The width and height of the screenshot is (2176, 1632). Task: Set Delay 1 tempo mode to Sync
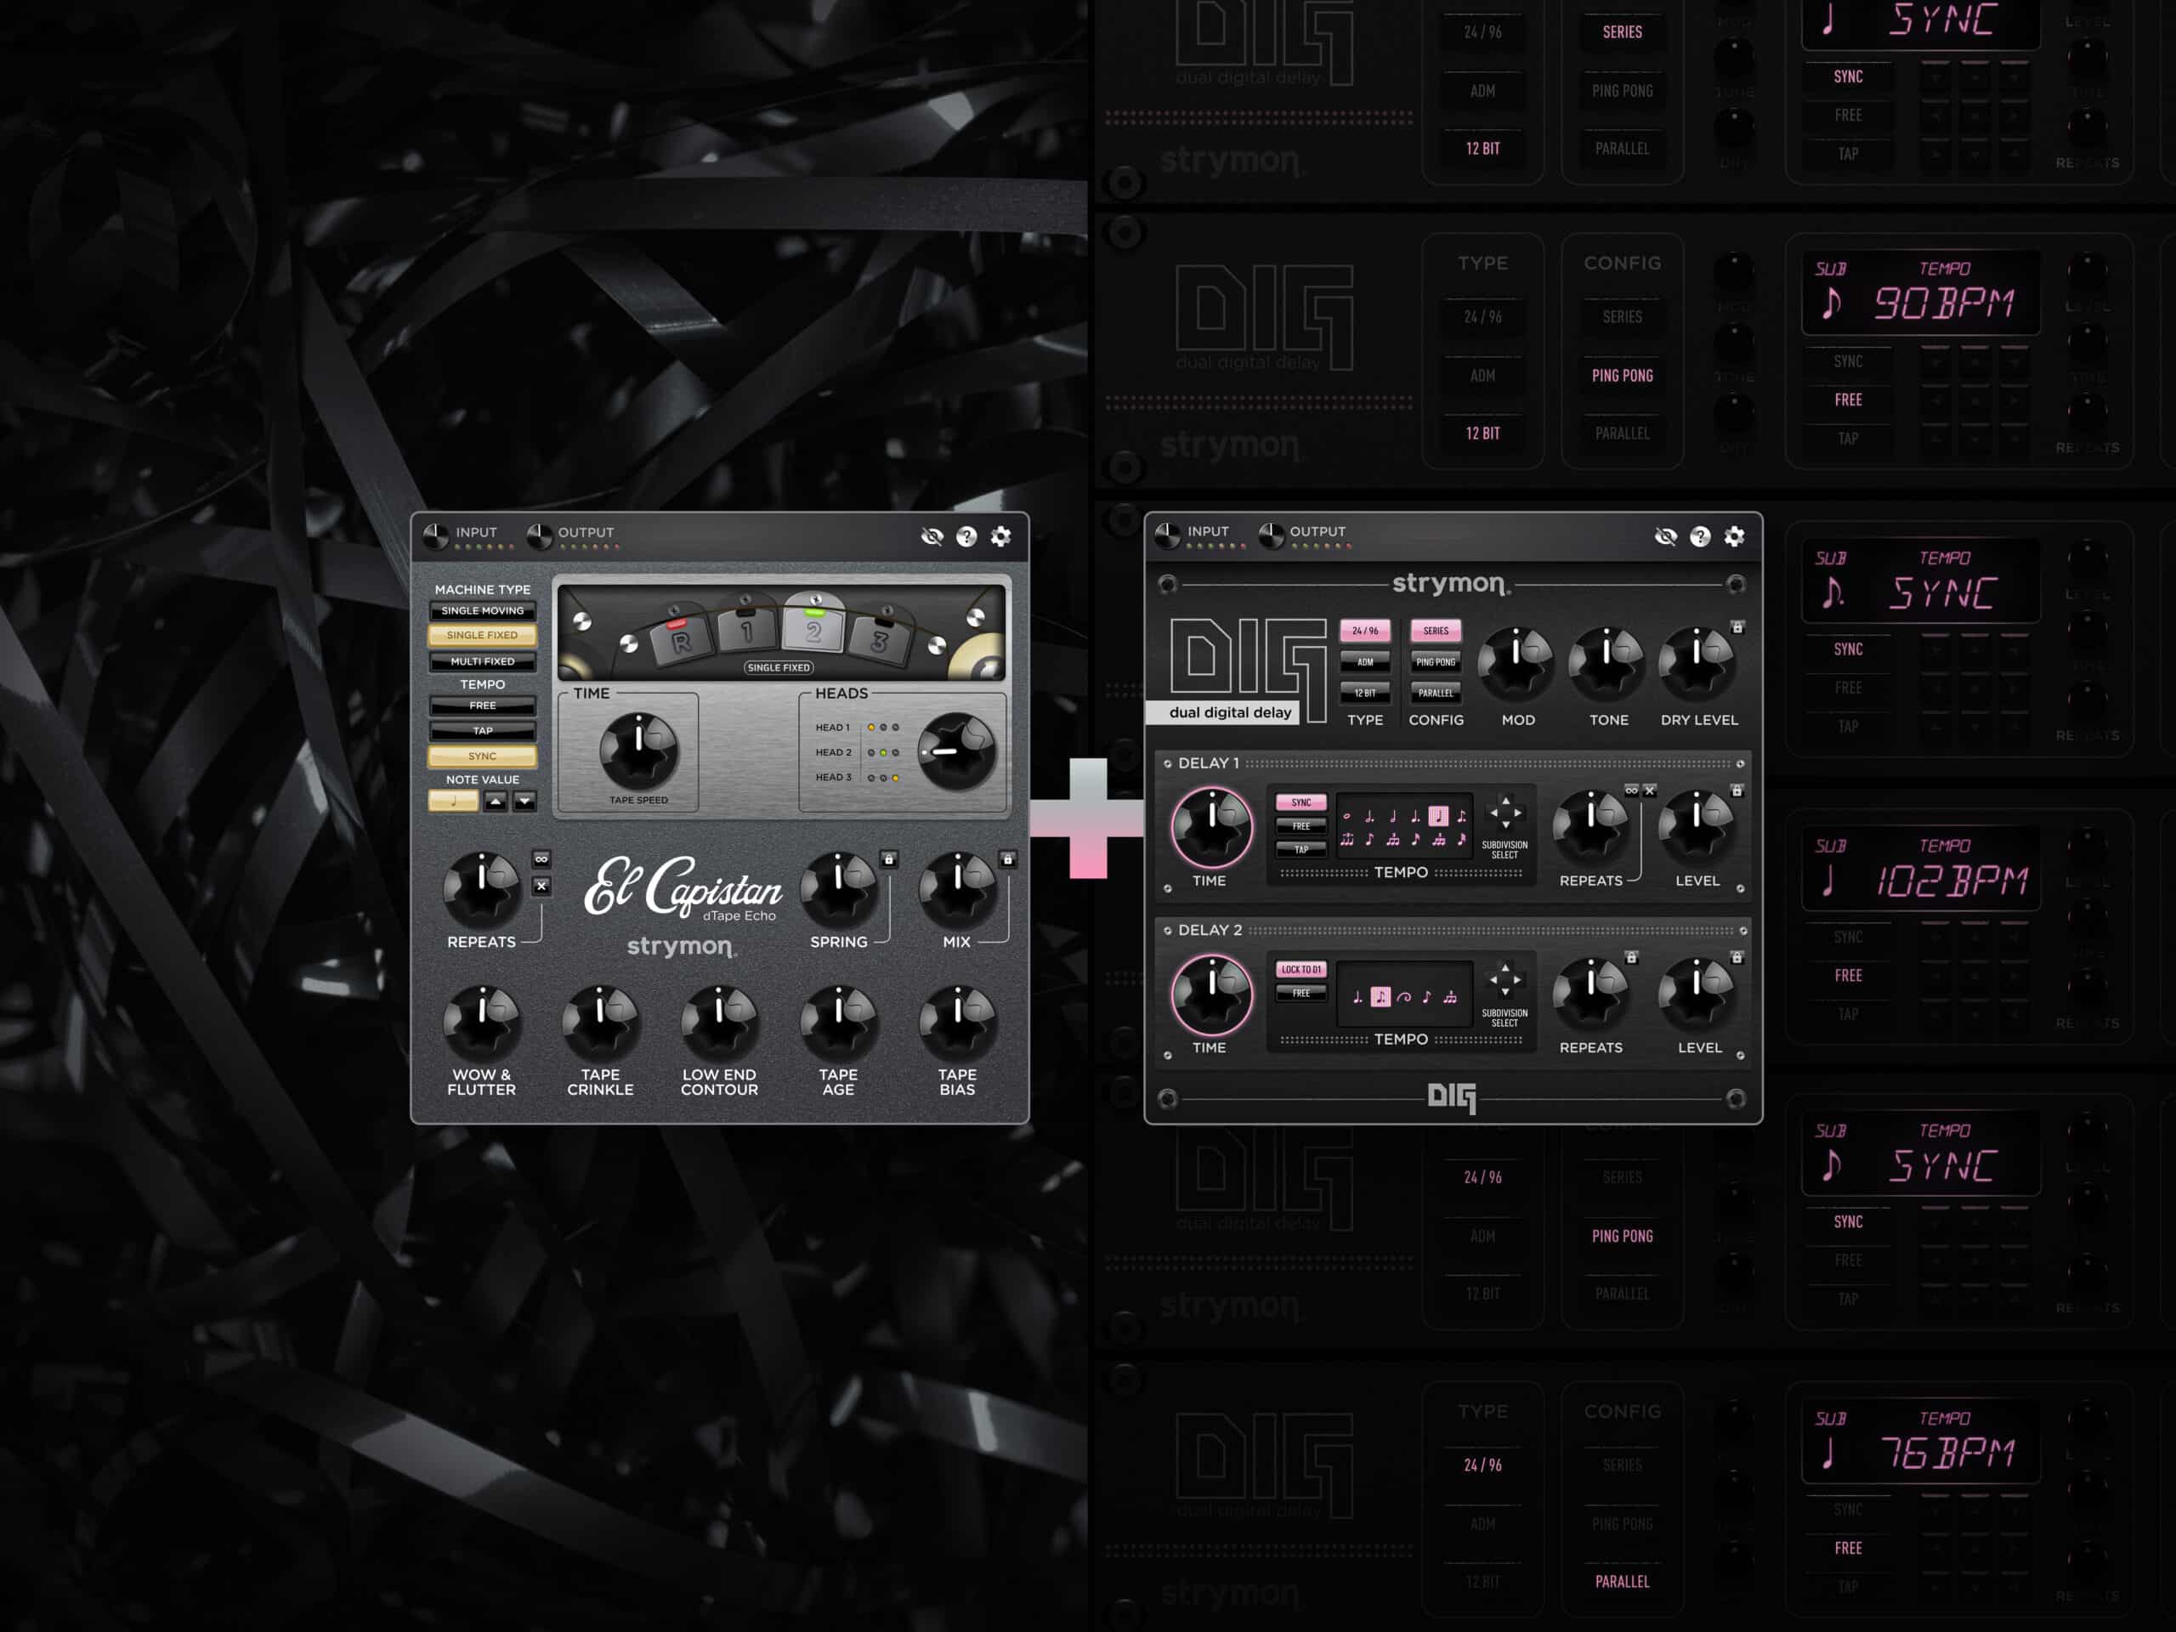coord(1301,802)
